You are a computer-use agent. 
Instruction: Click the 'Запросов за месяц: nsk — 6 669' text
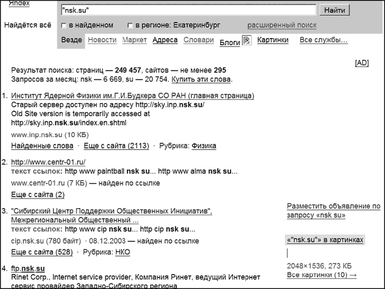tap(67, 79)
